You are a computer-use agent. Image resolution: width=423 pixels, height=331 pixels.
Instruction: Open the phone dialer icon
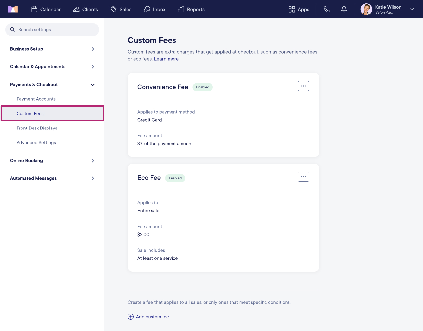[327, 9]
